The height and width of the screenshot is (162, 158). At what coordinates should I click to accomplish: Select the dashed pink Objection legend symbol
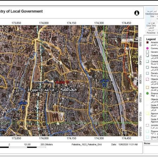point(147,79)
